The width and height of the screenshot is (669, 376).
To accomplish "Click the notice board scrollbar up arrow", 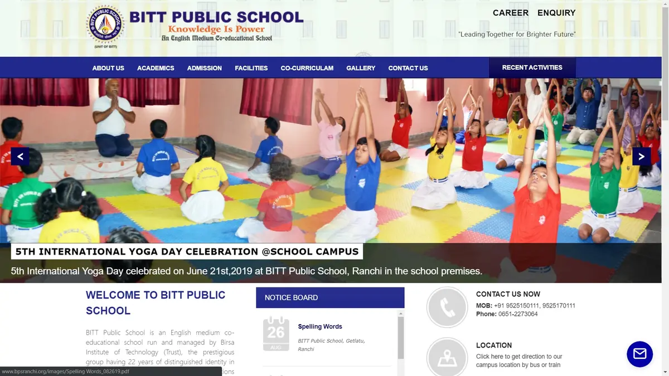I will 400,315.
